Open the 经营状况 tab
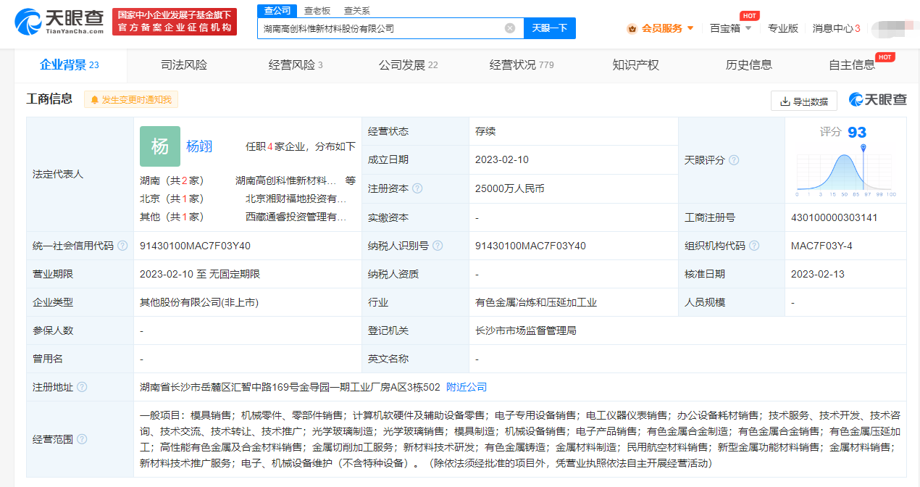The height and width of the screenshot is (487, 920). 522,65
